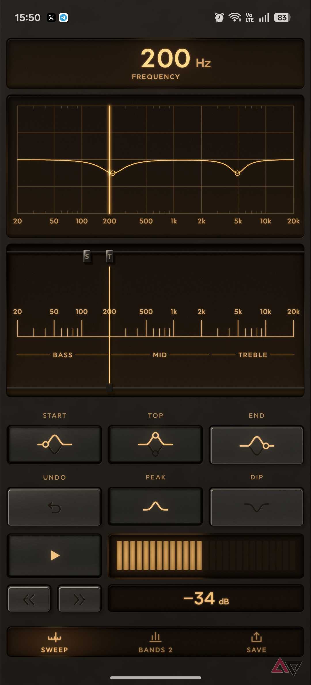Click the T marker handle
This screenshot has width=311, height=685.
click(109, 256)
